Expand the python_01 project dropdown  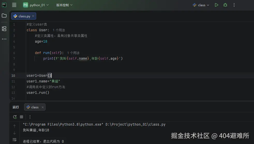[36, 5]
